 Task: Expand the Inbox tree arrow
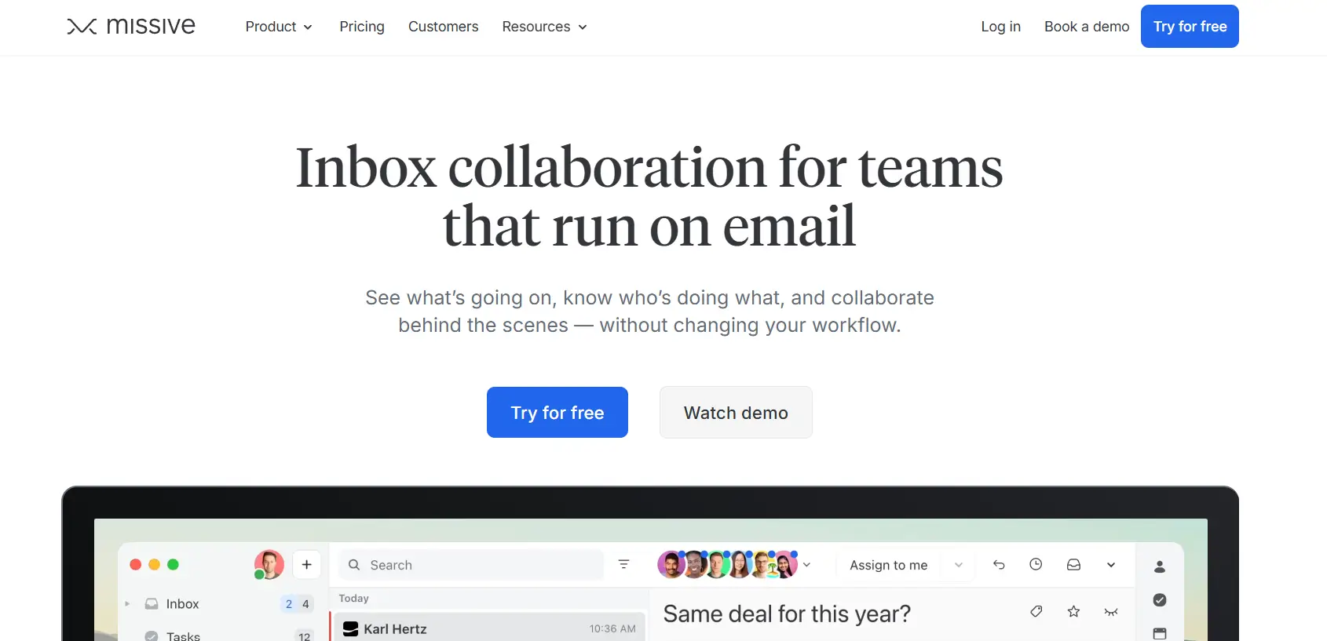point(127,604)
